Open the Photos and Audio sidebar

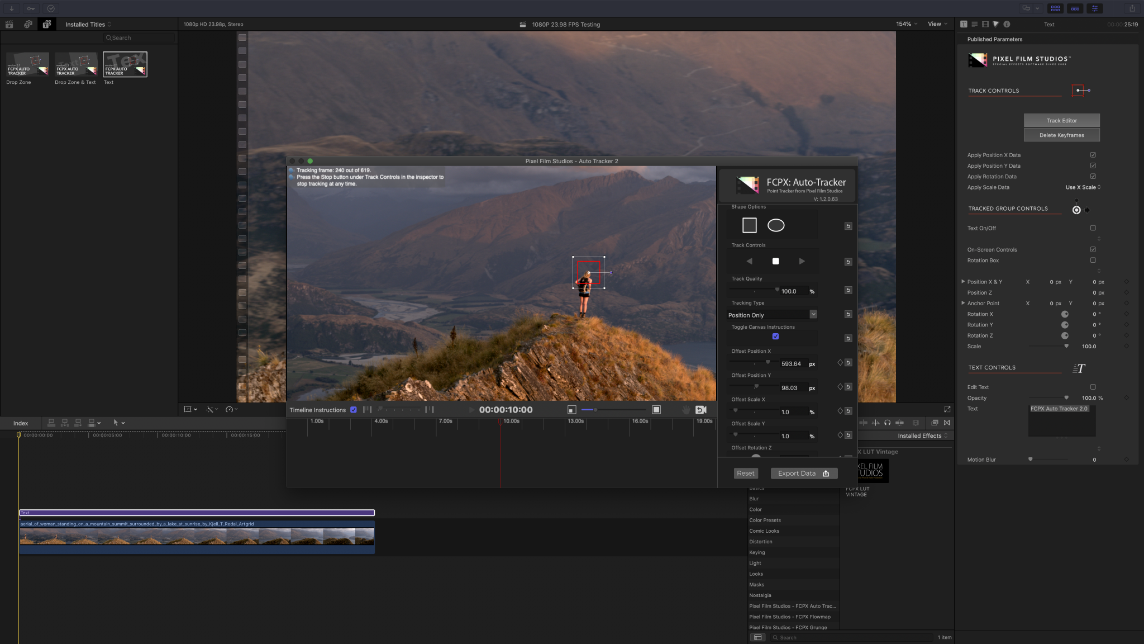28,24
